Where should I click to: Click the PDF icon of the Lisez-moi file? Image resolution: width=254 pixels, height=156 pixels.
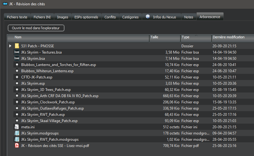point(17,145)
